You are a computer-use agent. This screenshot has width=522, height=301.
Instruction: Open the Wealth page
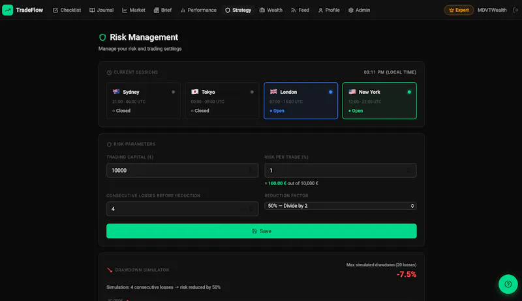point(271,10)
